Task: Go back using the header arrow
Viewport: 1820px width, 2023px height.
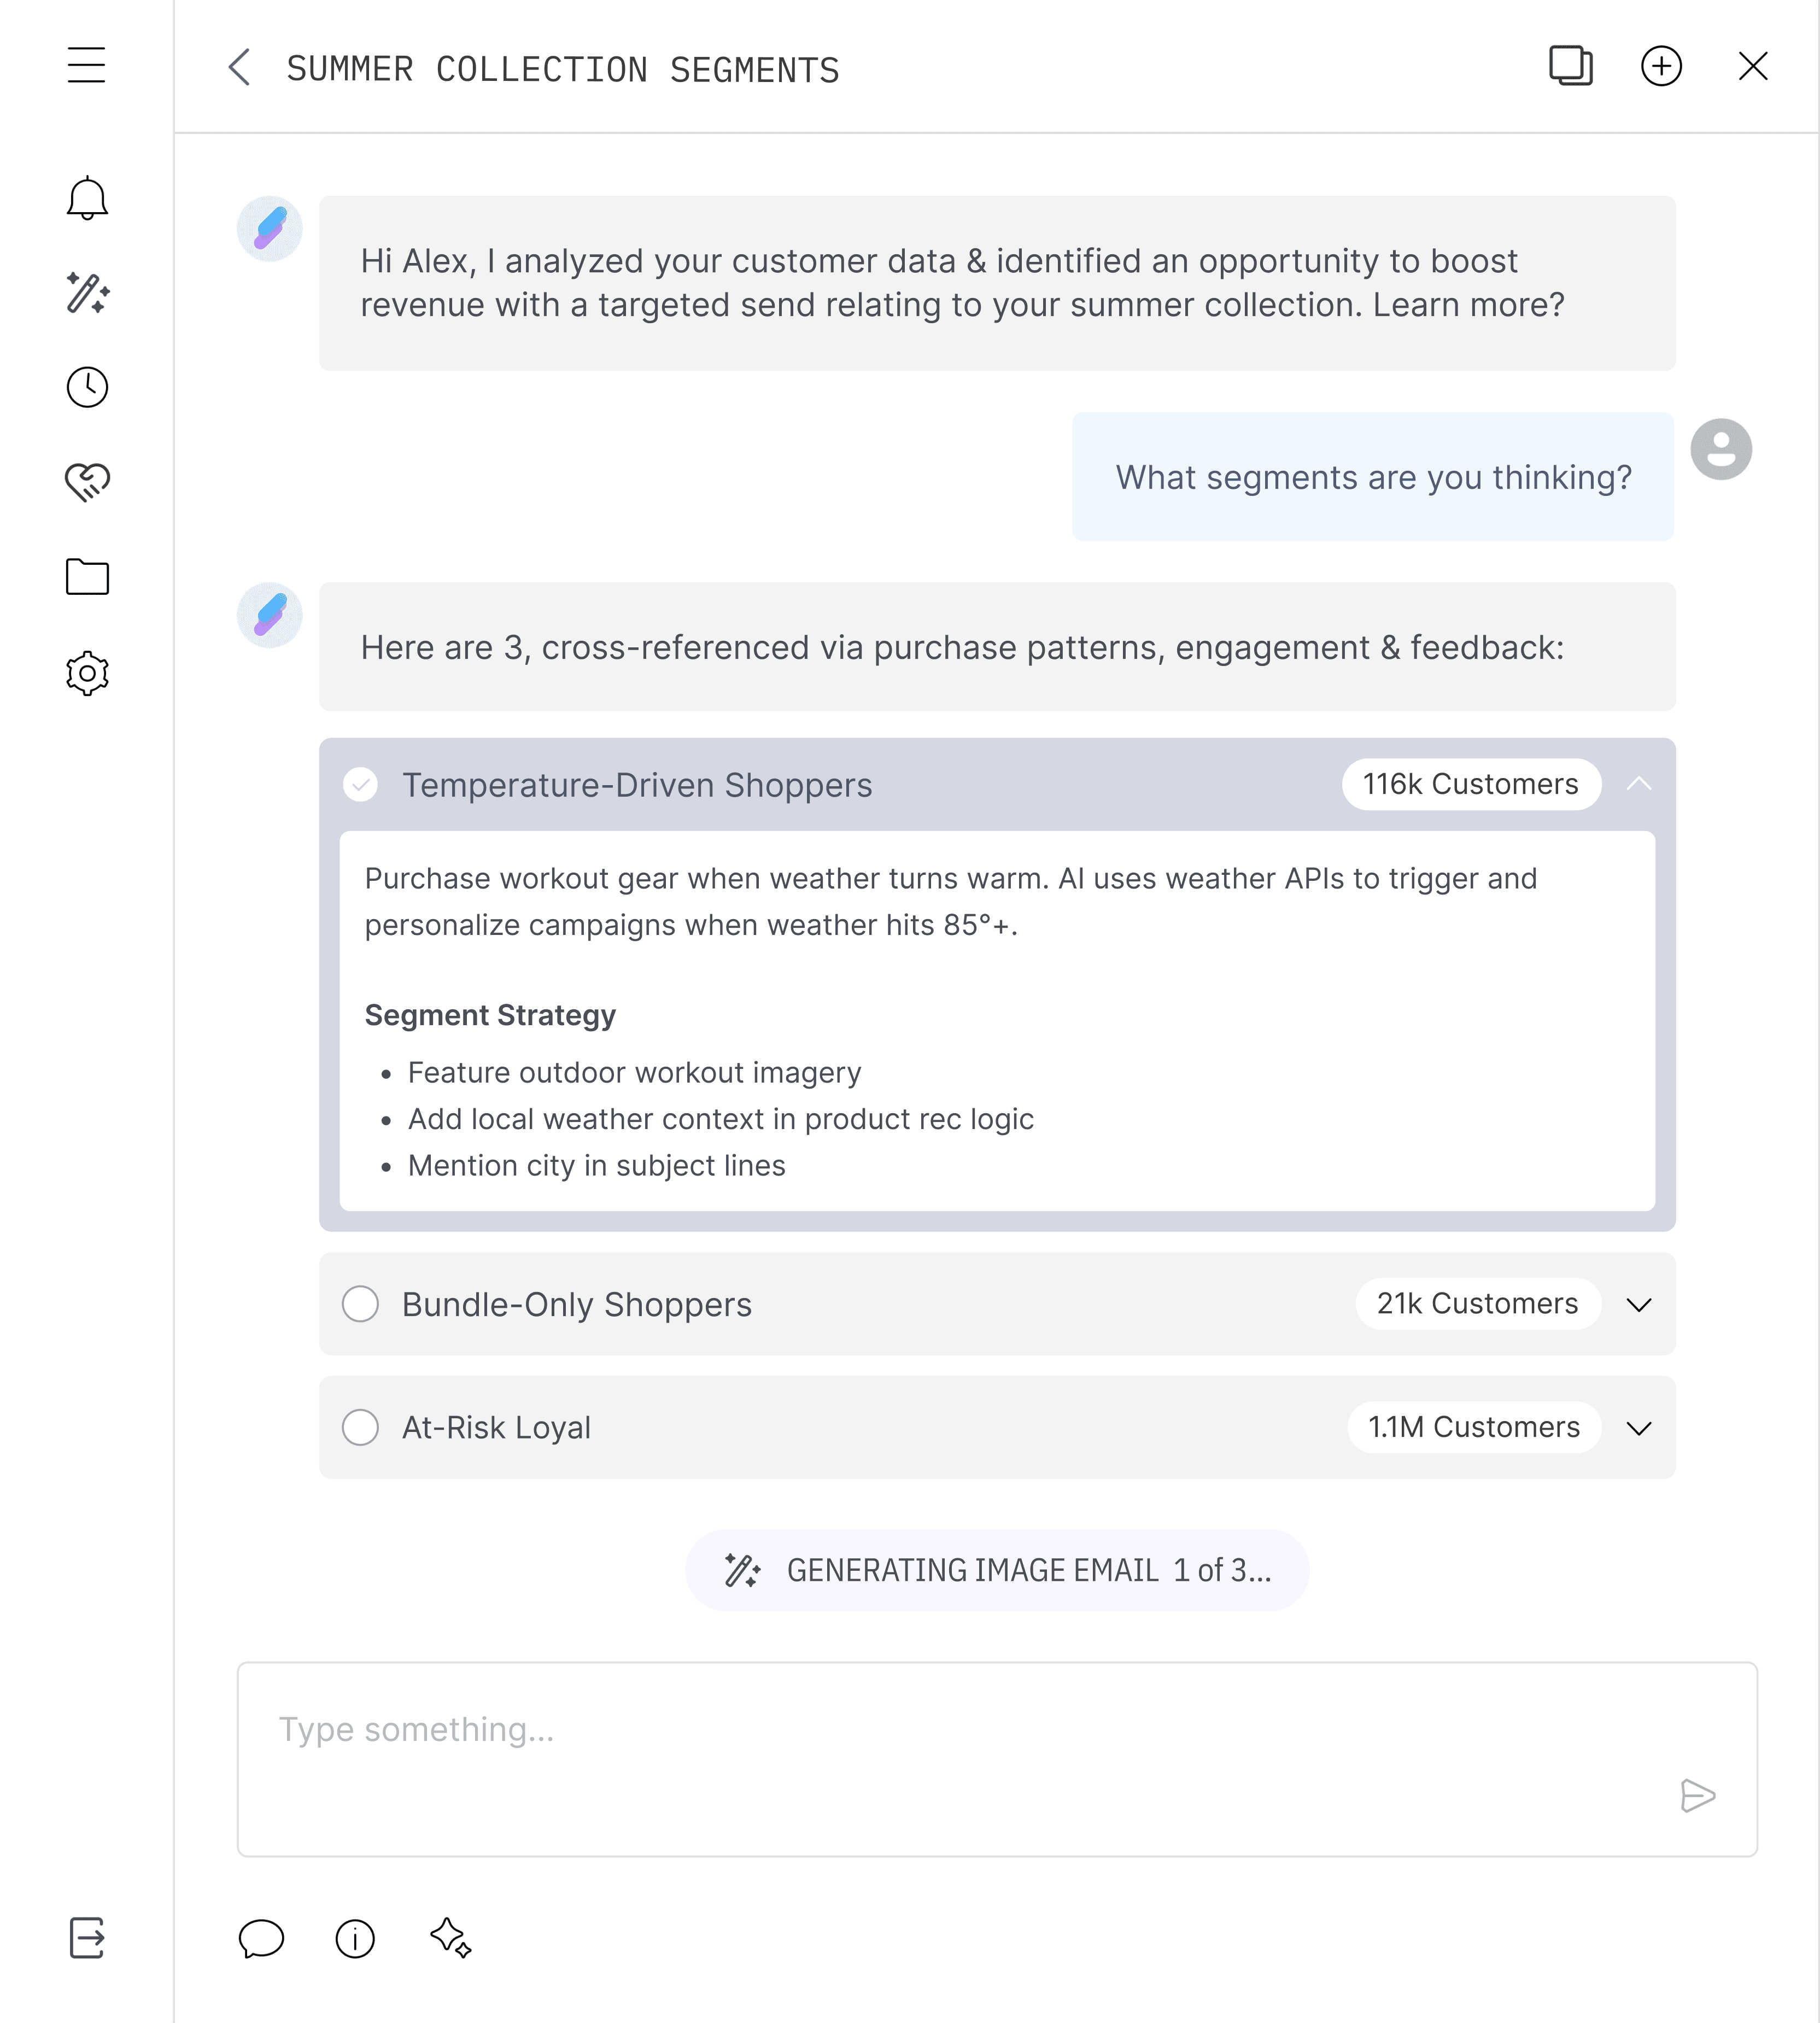Action: click(239, 68)
